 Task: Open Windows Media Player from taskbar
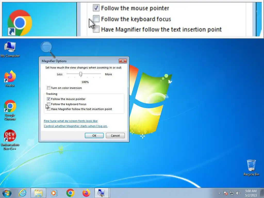point(54,193)
